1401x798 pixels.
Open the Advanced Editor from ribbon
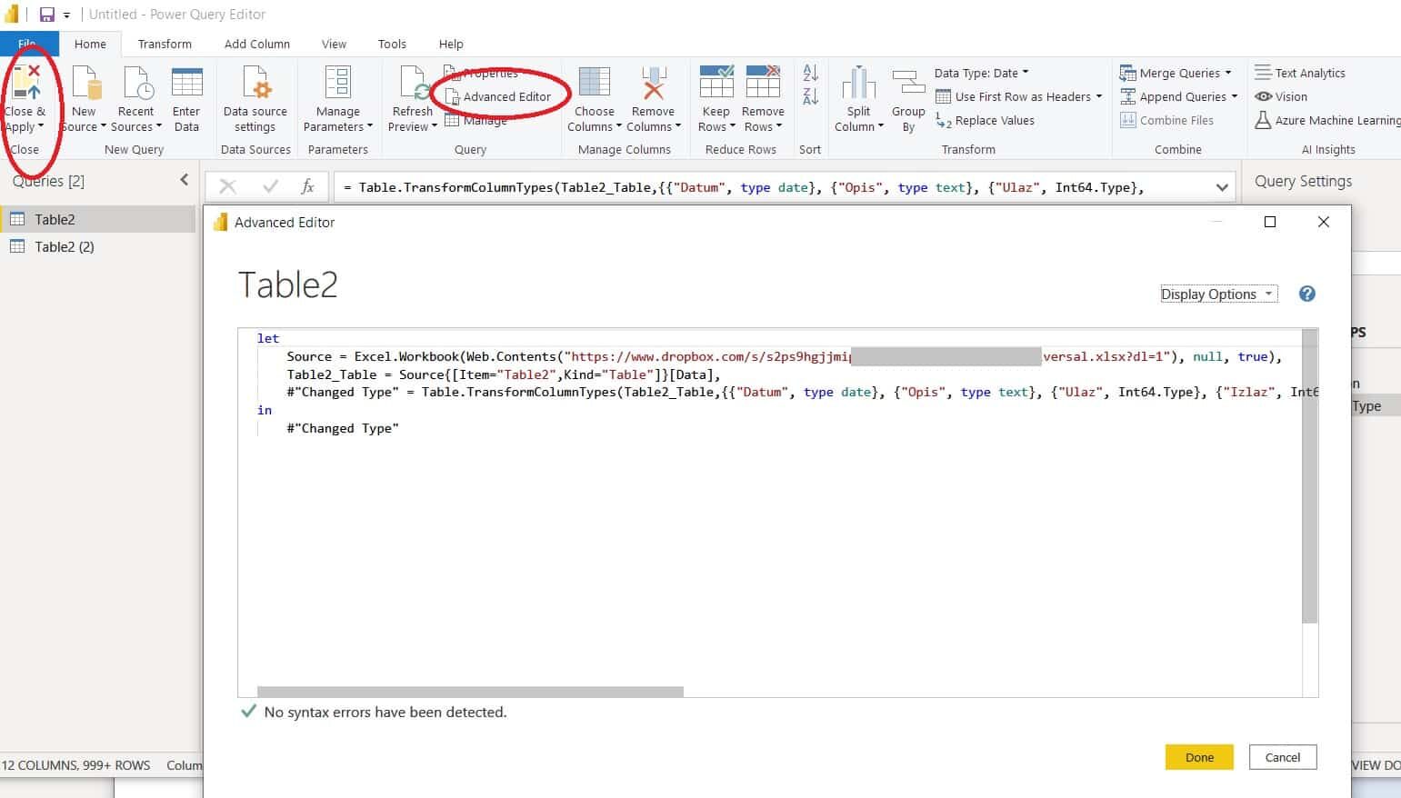tap(497, 96)
